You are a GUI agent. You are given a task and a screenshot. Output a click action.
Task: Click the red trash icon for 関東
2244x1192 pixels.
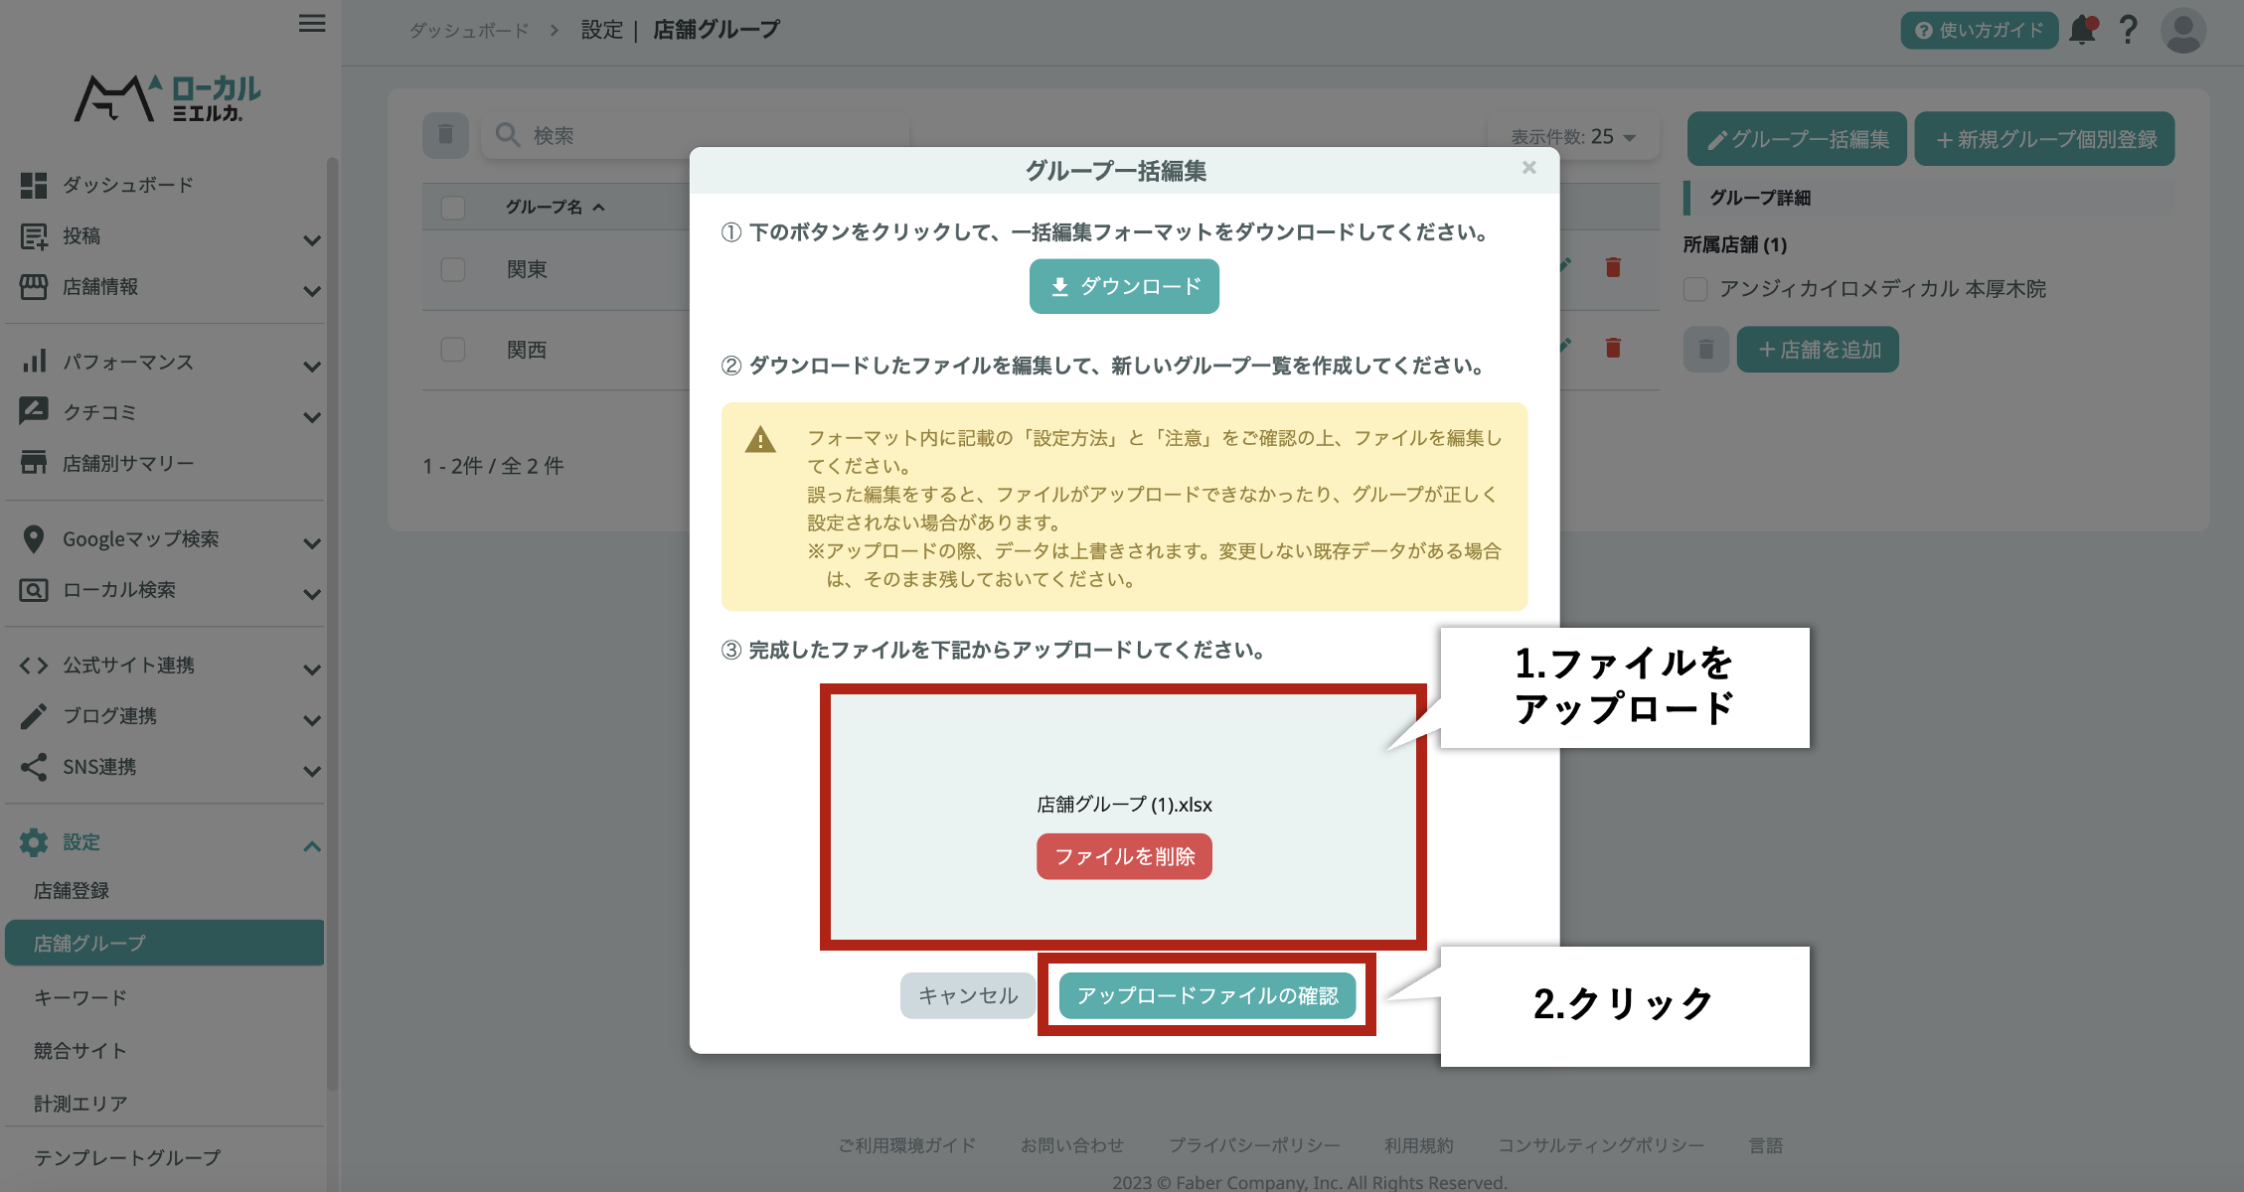[x=1613, y=267]
